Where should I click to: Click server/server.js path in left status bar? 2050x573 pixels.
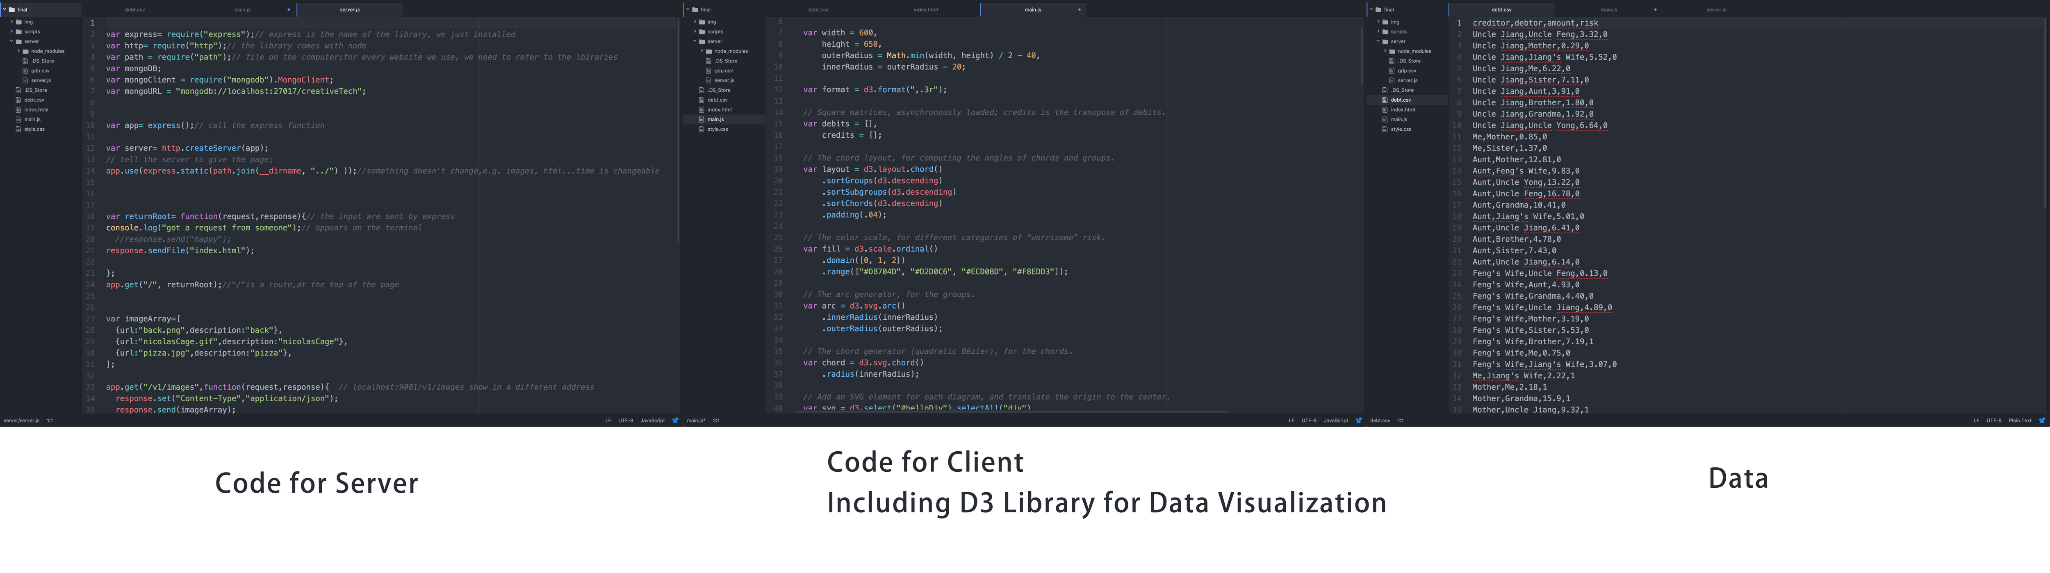point(21,420)
